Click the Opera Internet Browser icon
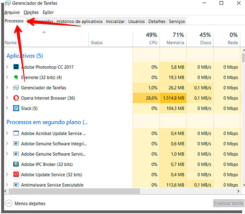Viewport: 245px width, 214px height. [16, 98]
